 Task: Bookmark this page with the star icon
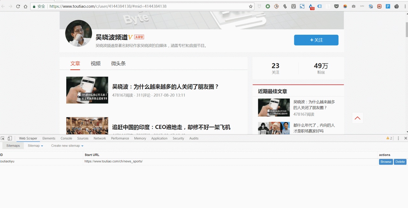(251, 6)
